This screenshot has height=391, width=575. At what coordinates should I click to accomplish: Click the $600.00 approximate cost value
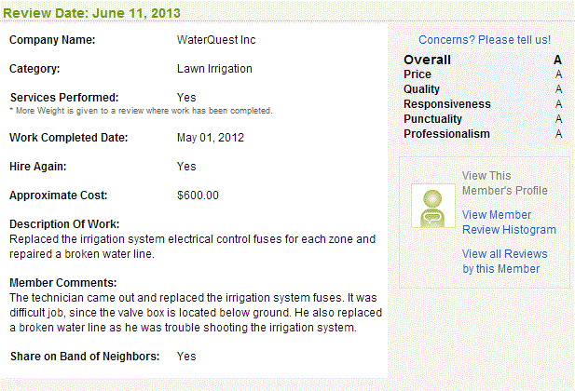pyautogui.click(x=198, y=195)
